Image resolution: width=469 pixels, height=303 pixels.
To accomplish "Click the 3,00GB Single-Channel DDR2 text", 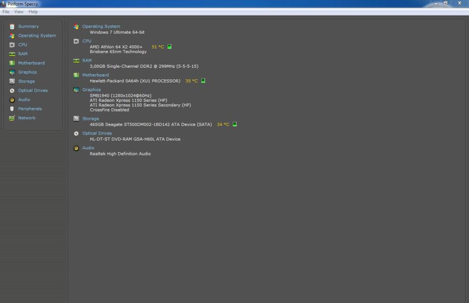I will click(144, 66).
